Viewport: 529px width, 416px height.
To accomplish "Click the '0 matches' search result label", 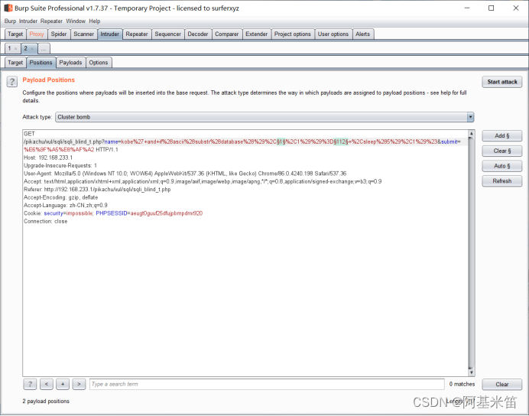I will coord(462,384).
